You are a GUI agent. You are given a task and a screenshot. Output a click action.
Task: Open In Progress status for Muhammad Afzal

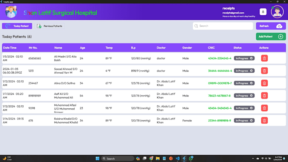244,108
